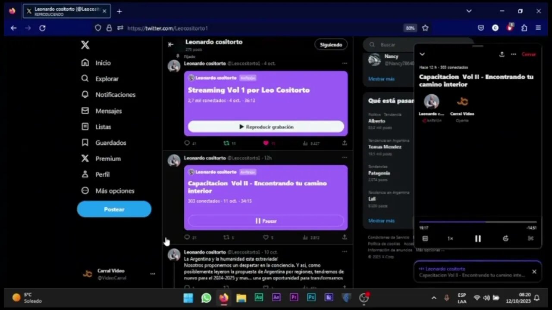Seek along the space playback progress bar
The height and width of the screenshot is (310, 552).
point(478,222)
